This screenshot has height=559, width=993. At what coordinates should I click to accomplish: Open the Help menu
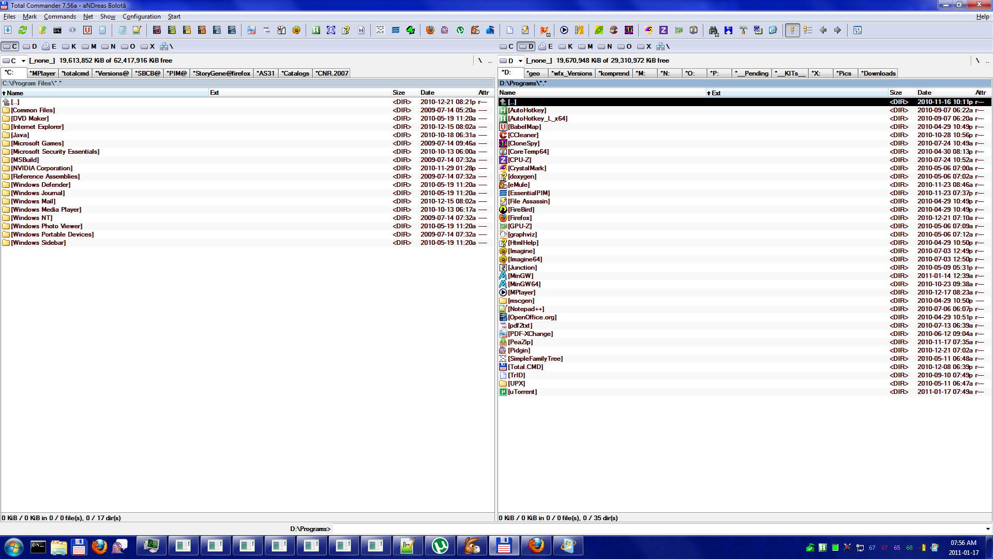click(983, 17)
